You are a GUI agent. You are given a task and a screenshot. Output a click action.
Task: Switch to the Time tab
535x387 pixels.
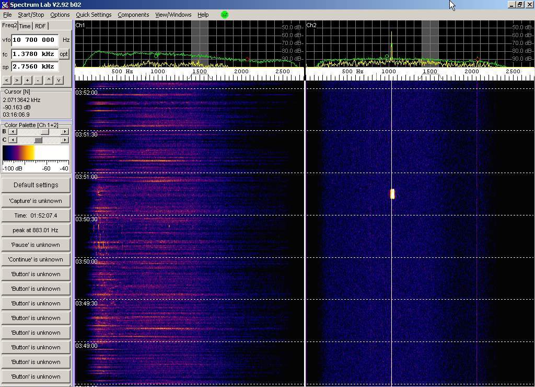(x=25, y=26)
